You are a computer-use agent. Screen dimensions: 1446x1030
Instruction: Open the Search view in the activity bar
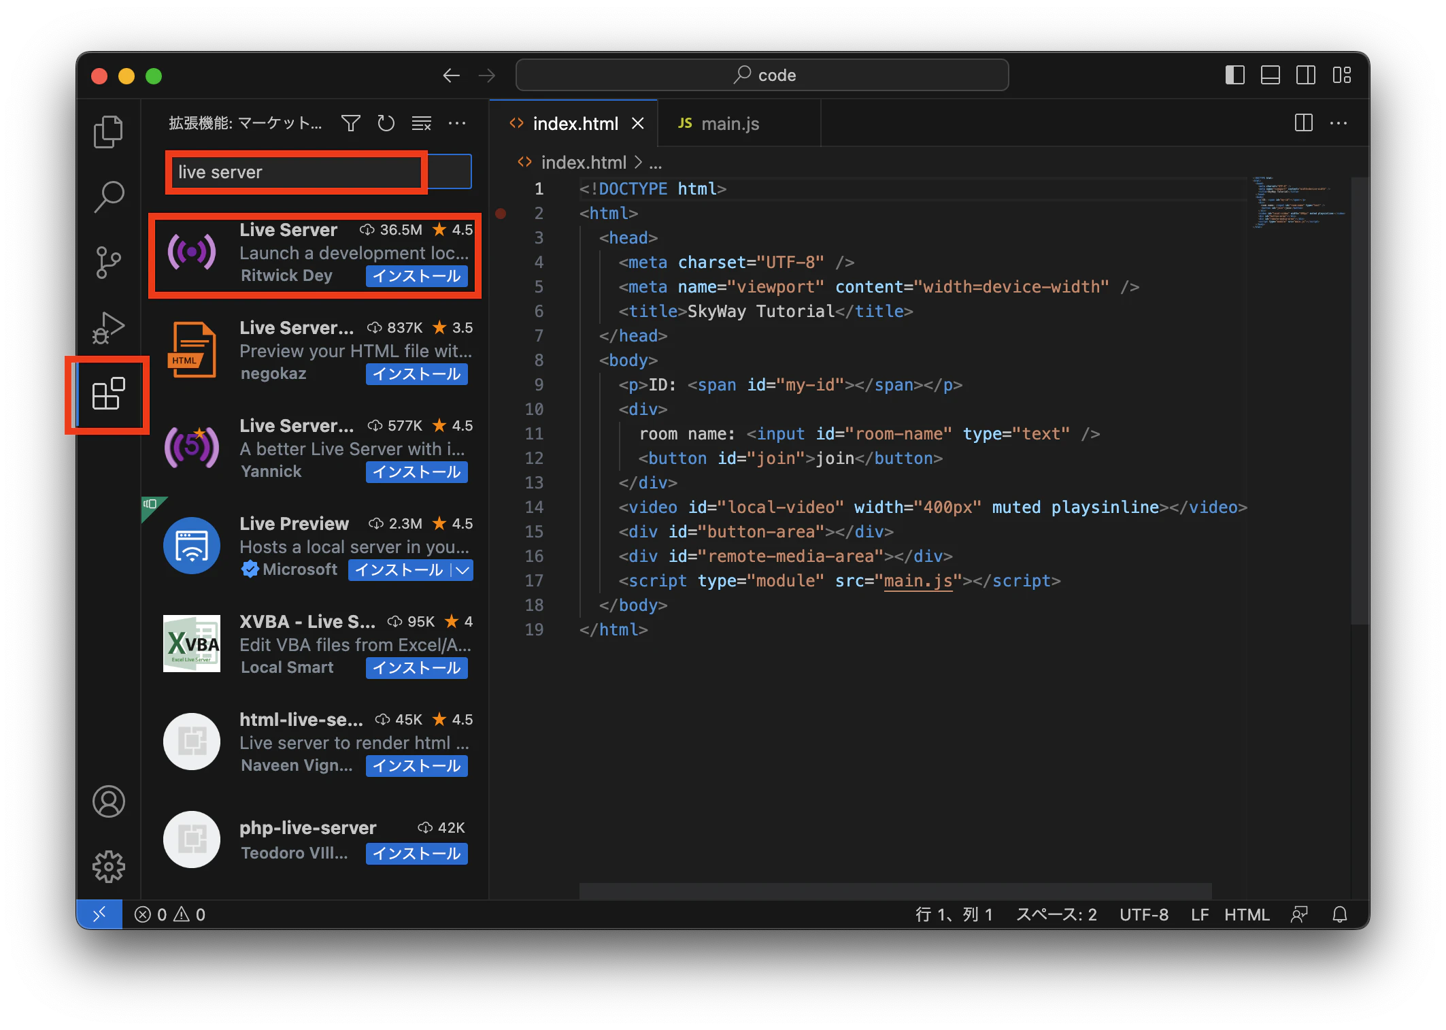tap(108, 197)
